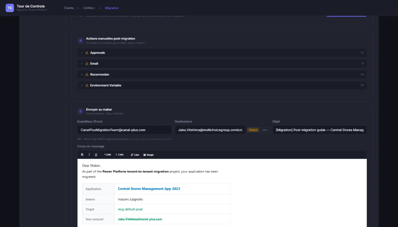Expand the Approvals section chevron

click(x=82, y=53)
